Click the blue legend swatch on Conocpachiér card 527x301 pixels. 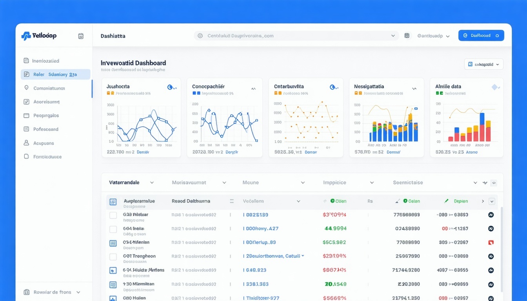point(194,94)
